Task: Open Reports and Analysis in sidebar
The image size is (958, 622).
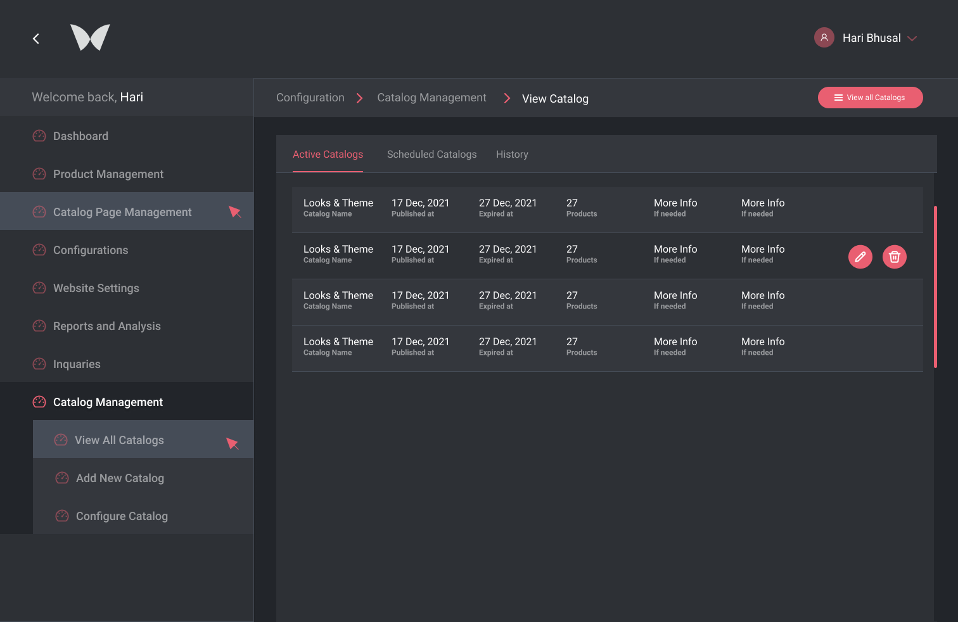Action: (x=107, y=326)
